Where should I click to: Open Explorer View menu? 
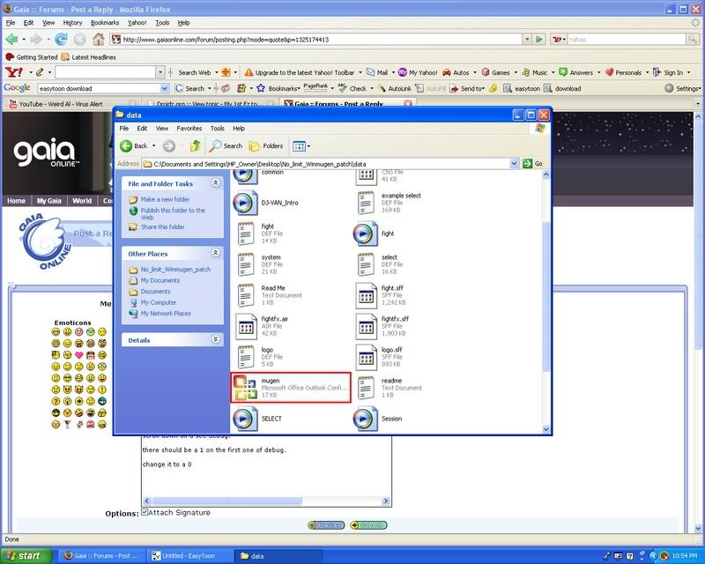click(x=162, y=128)
